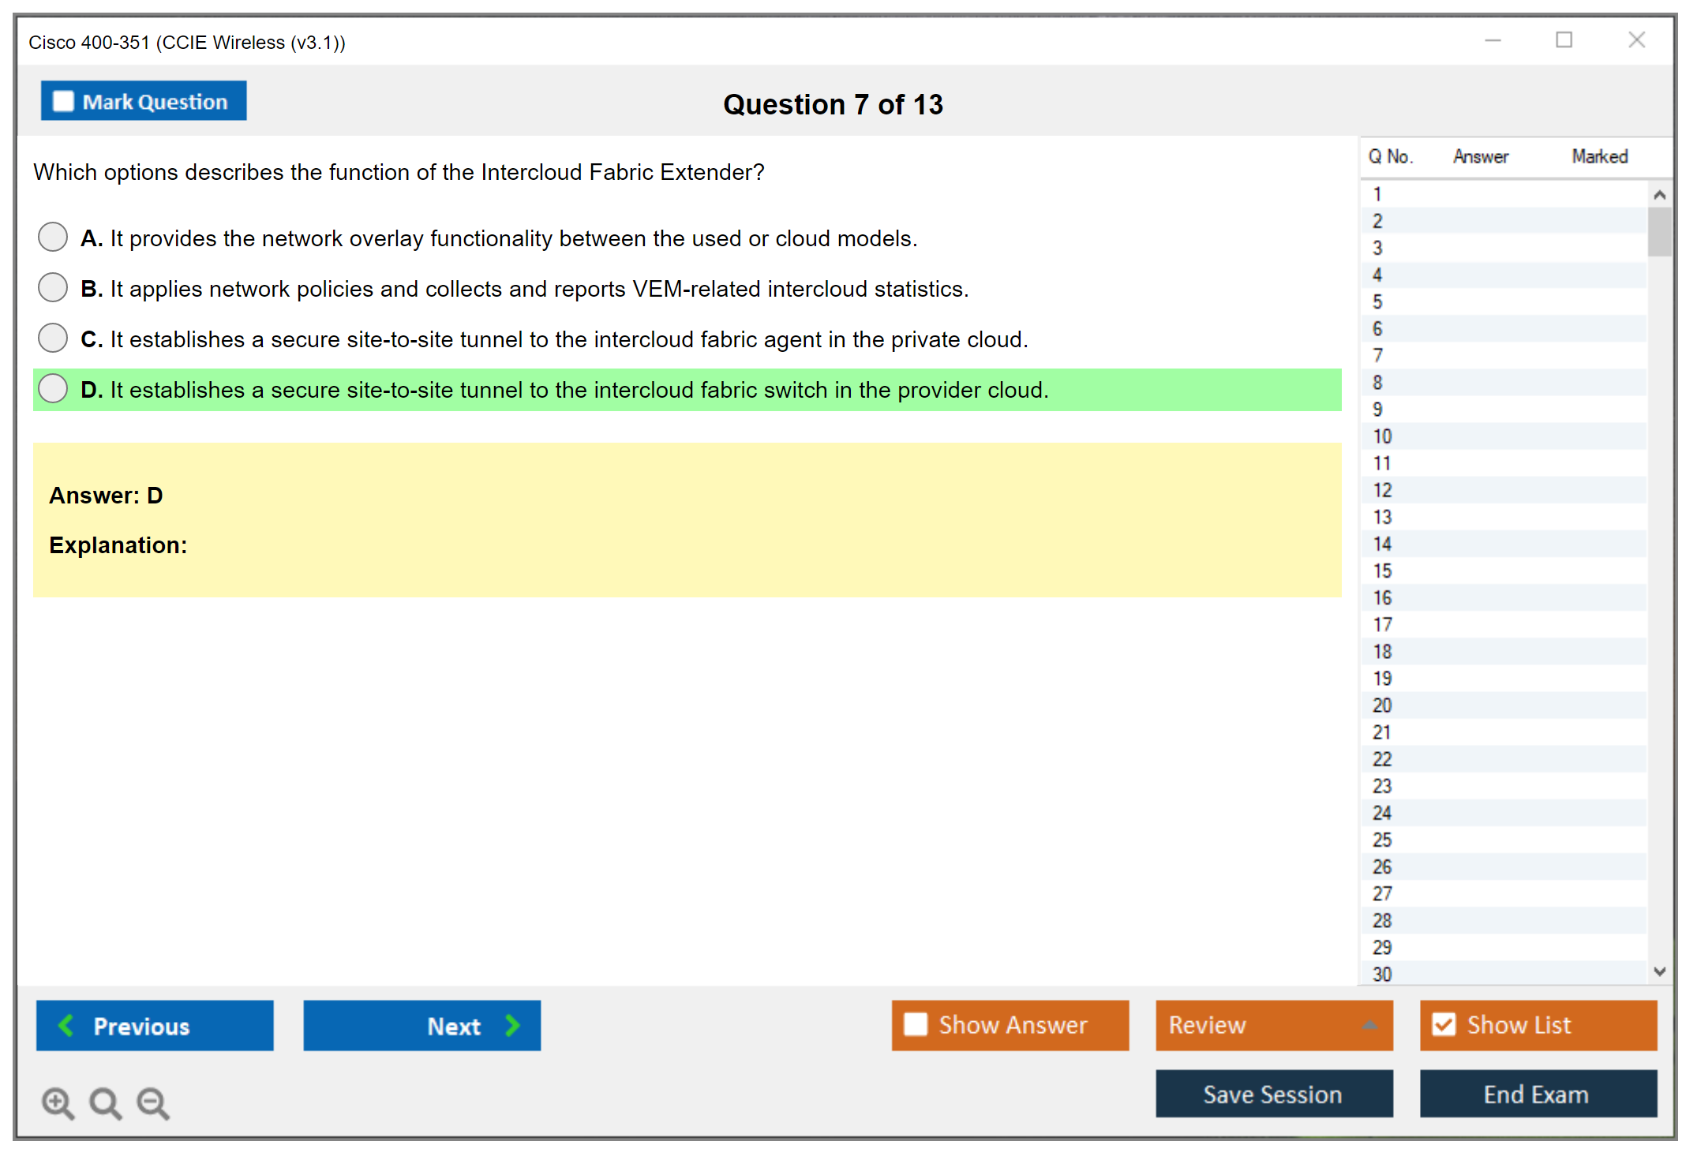Jump to question 12 in list
Image resolution: width=1697 pixels, height=1160 pixels.
click(x=1382, y=490)
